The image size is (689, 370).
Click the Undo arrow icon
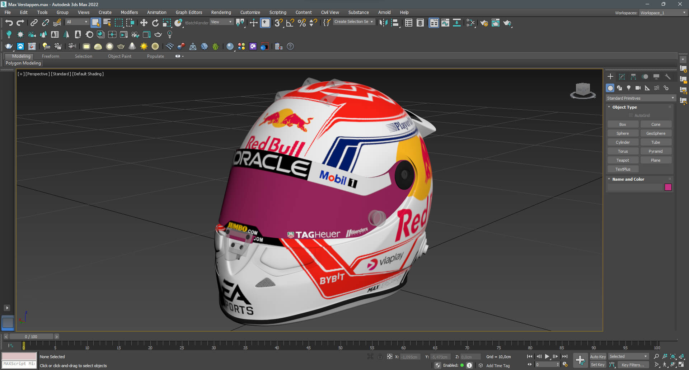(9, 23)
